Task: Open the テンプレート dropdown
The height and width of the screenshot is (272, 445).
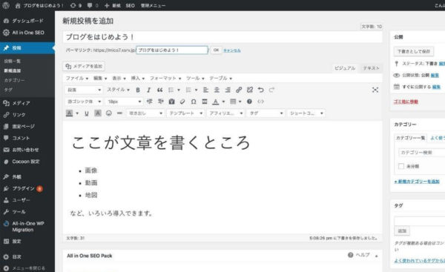Action: tap(185, 113)
